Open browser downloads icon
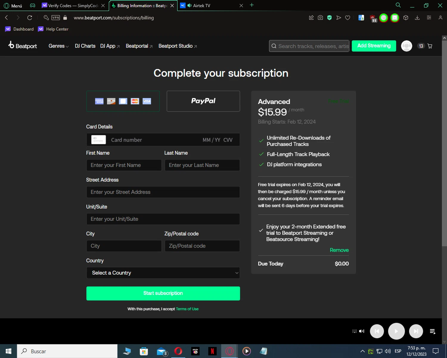This screenshot has width=447, height=358. click(417, 18)
